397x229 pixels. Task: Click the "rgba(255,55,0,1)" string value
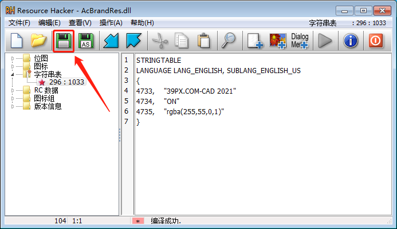(x=194, y=111)
